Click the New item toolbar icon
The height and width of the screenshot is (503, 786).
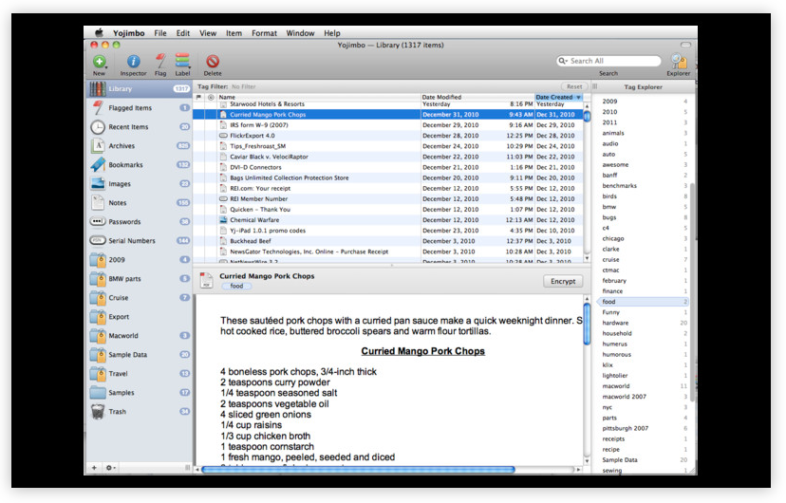(99, 62)
